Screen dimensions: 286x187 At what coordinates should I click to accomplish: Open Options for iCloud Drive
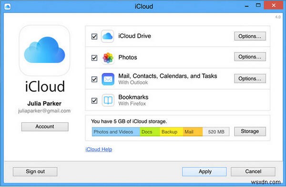click(250, 36)
